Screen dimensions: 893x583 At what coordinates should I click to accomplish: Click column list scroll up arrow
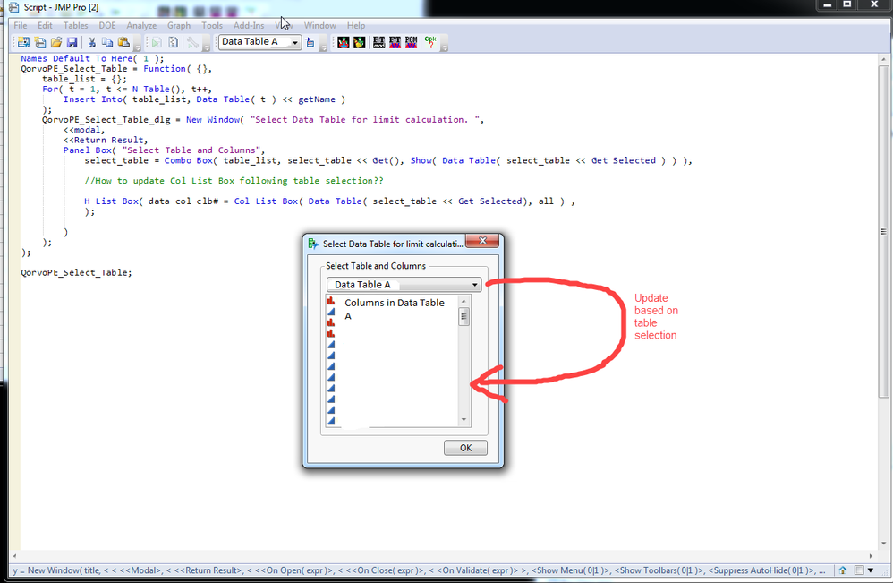464,301
